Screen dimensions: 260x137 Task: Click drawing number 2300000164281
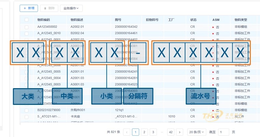pyautogui.click(x=126, y=78)
